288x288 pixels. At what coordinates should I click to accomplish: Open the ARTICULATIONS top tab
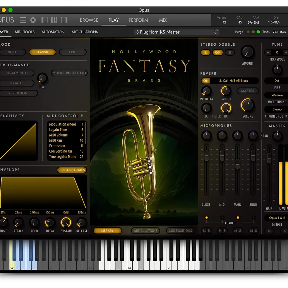(85, 32)
